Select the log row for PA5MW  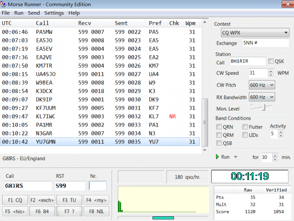point(100,32)
